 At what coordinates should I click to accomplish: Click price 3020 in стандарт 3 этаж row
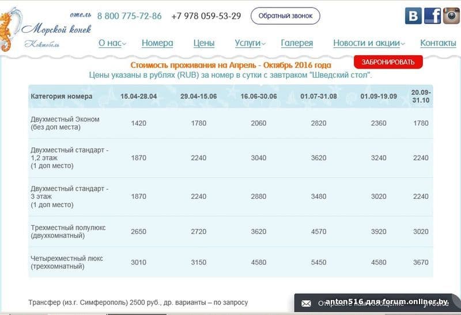coord(379,196)
